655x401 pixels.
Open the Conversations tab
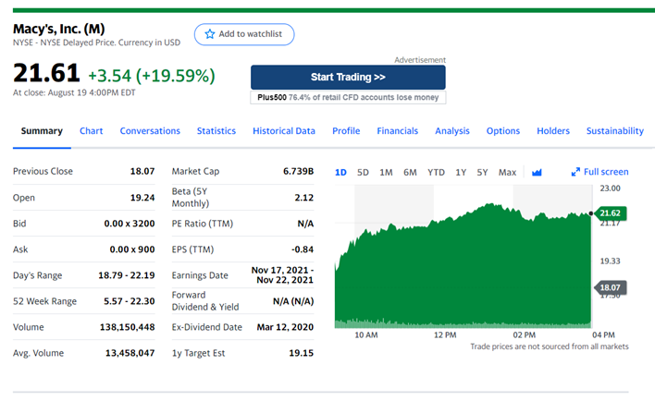point(150,131)
